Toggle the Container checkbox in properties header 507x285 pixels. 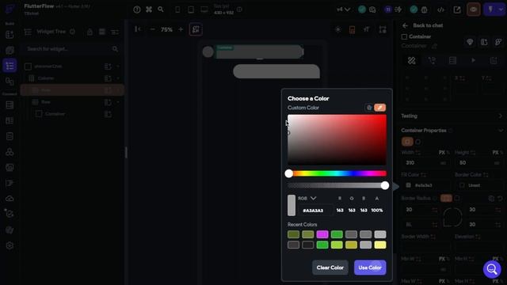[404, 36]
